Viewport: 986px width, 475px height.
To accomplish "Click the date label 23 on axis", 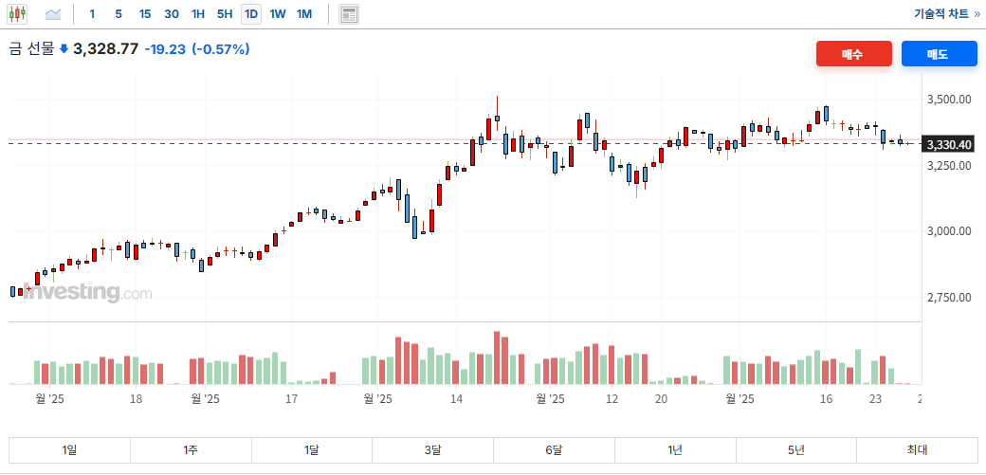I will pos(875,399).
